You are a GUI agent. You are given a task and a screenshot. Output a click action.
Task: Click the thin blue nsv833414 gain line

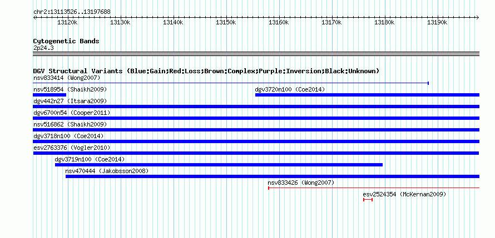pos(231,83)
